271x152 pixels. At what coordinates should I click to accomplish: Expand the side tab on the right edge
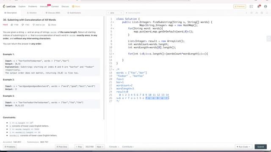point(269,38)
